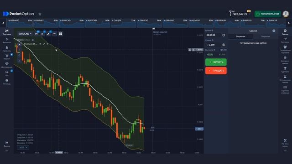This screenshot has height=164, width=292.
Task: Open the Signals section on right sidebar
Action: click(x=285, y=40)
